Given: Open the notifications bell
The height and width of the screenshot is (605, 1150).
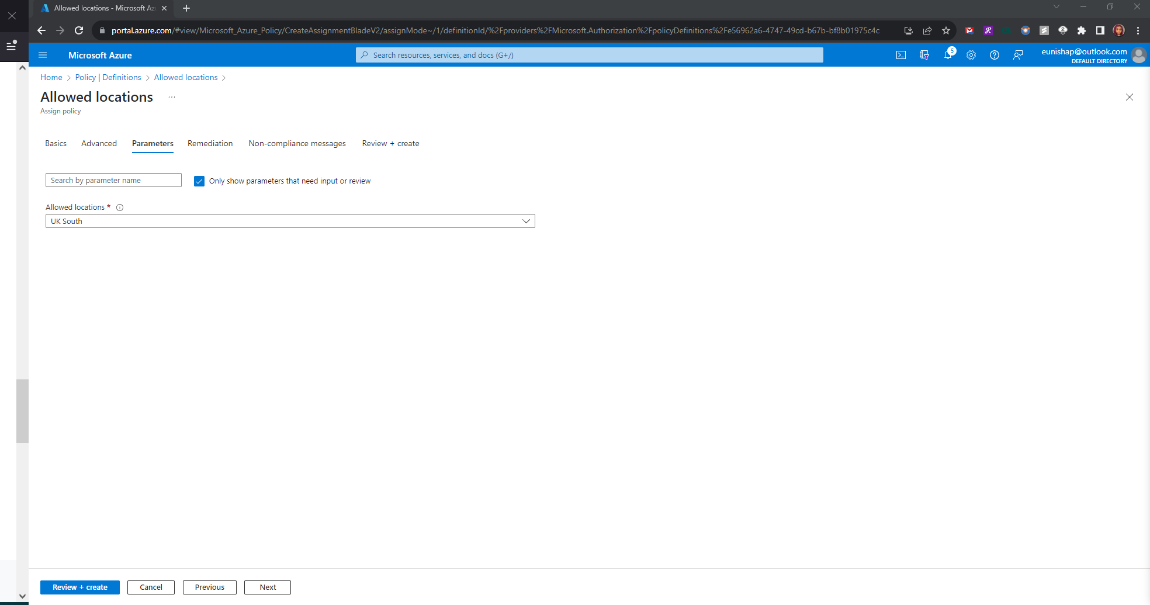Looking at the screenshot, I should [948, 55].
